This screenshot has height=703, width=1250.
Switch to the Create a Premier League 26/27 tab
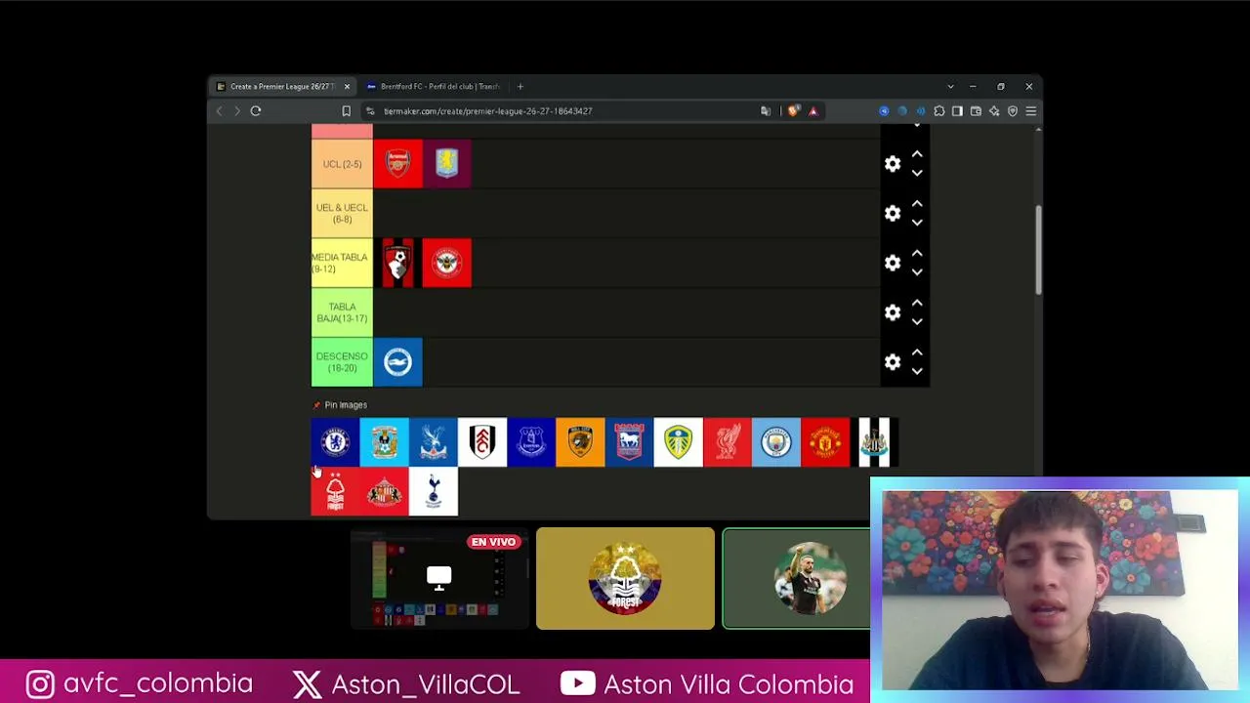(x=281, y=87)
